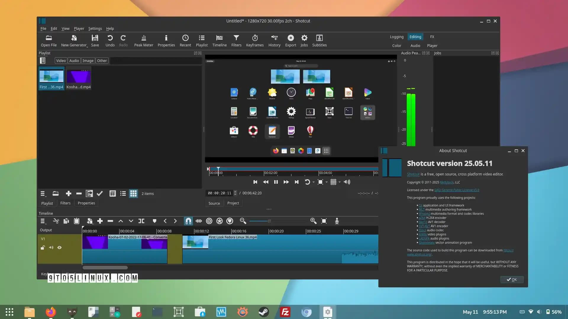The image size is (568, 319).
Task: Switch to the Project tab
Action: [x=233, y=203]
